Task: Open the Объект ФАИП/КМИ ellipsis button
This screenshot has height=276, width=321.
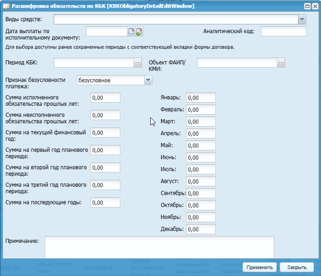Action: pos(281,63)
